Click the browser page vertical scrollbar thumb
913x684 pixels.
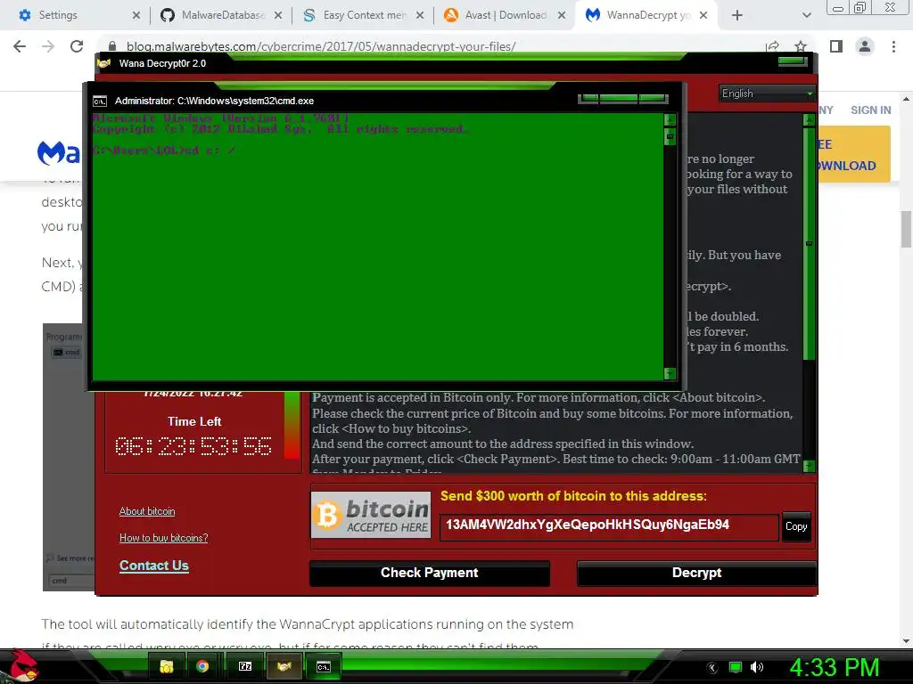tap(906, 229)
